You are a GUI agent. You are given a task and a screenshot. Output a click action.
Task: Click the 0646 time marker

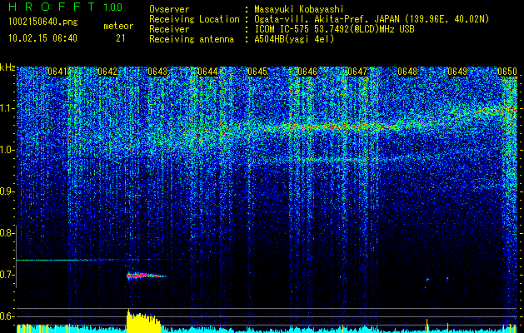pos(307,72)
